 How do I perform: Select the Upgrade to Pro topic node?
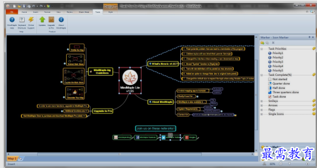click(103, 111)
